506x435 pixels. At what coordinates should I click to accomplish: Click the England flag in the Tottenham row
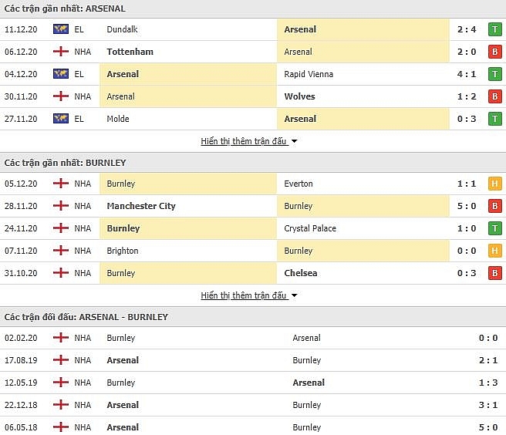[x=60, y=52]
